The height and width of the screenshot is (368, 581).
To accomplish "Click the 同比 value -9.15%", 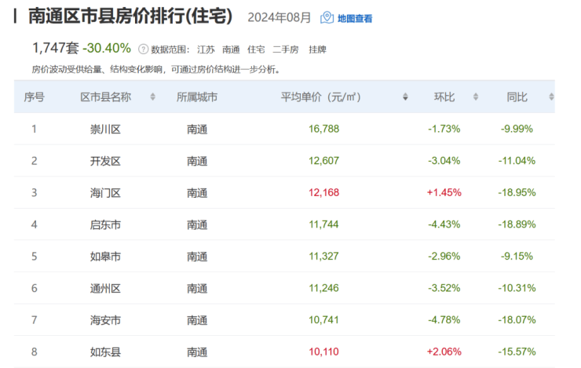I will coord(517,257).
